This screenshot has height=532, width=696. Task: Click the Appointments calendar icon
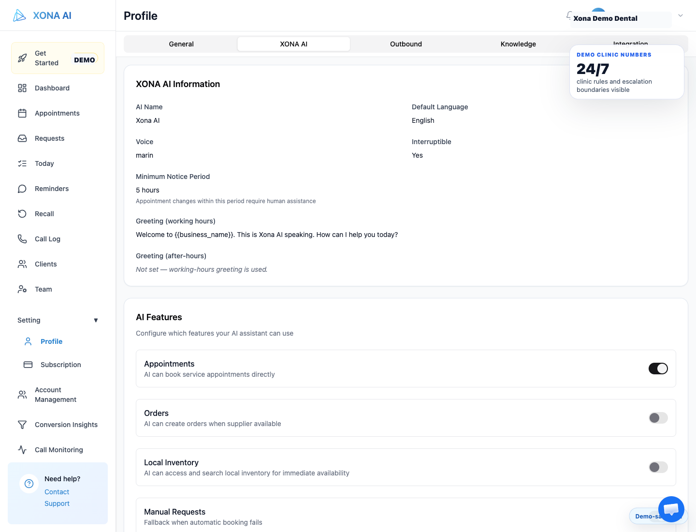22,113
